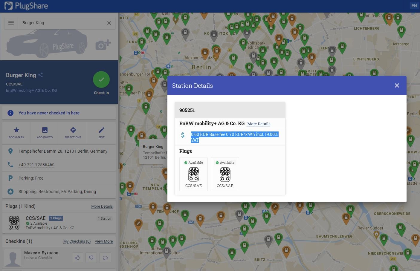This screenshot has height=271, width=420.
Task: Click the 1 Station label
Action: pos(105,218)
